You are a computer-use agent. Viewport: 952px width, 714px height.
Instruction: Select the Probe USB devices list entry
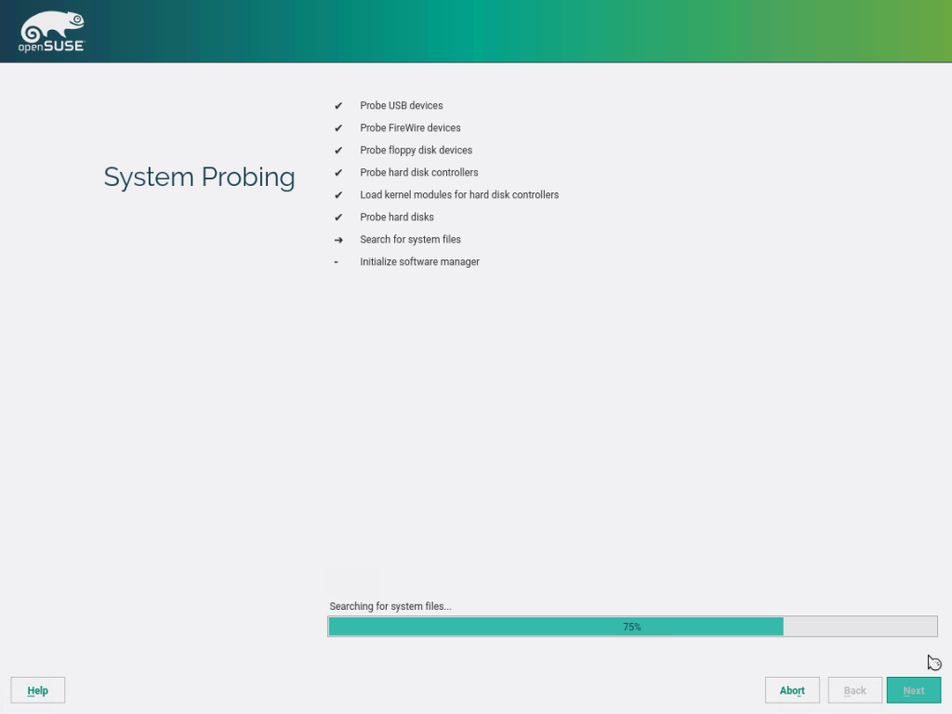coord(402,105)
